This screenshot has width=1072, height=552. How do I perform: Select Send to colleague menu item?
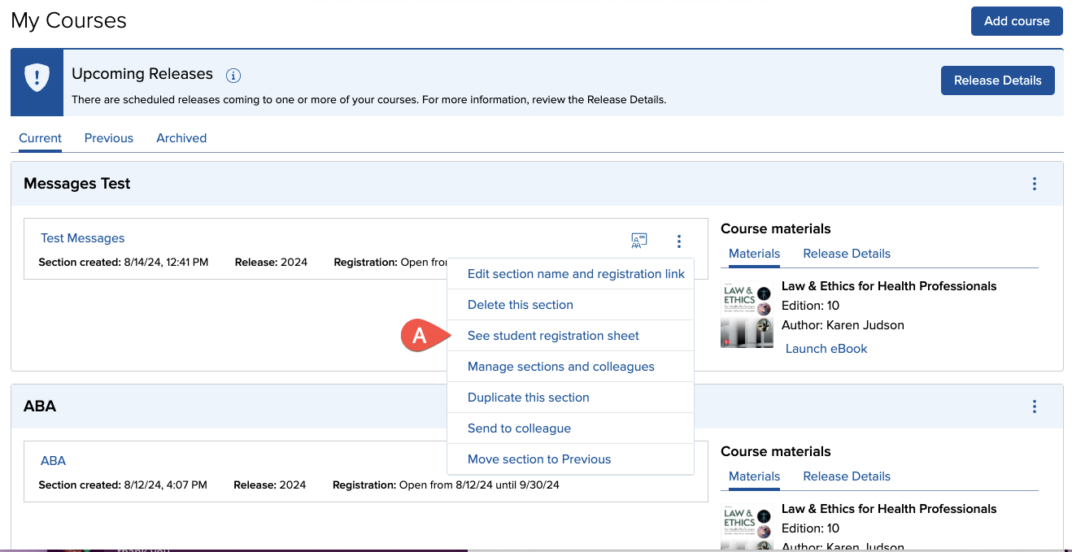pyautogui.click(x=519, y=428)
